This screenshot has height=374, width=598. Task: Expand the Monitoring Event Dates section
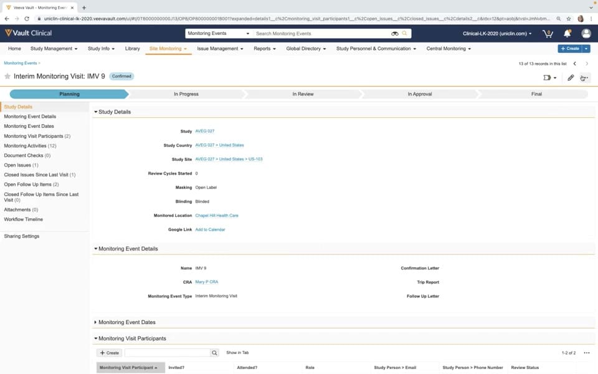coord(95,322)
